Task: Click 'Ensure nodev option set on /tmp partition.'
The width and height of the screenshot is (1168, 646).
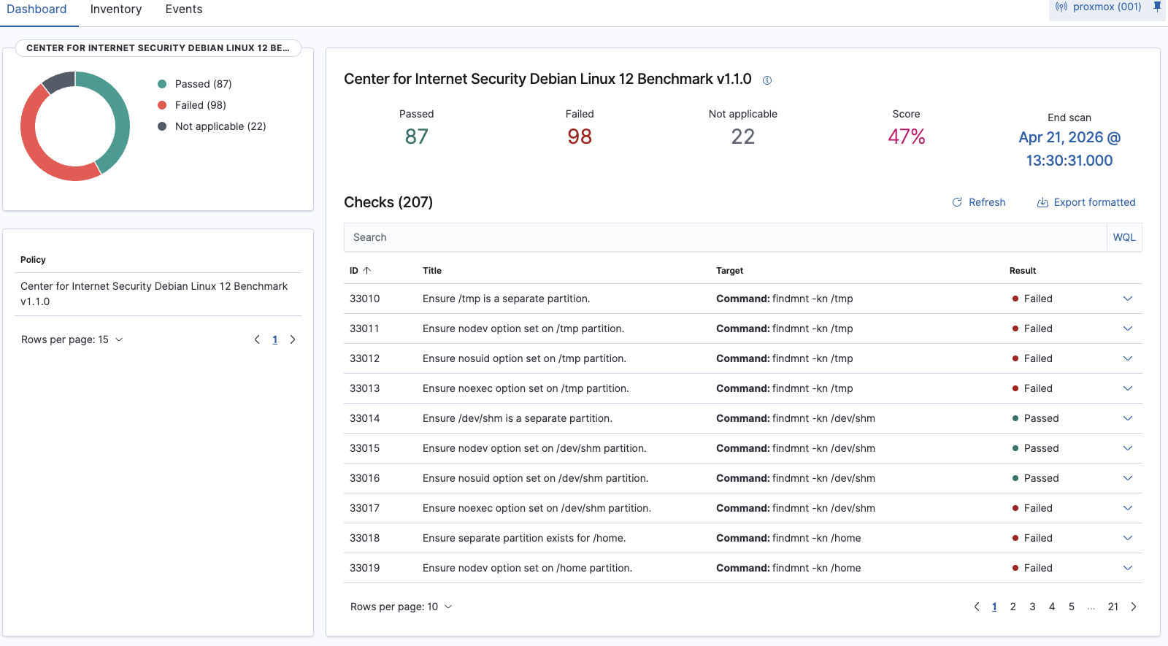Action: [x=523, y=328]
